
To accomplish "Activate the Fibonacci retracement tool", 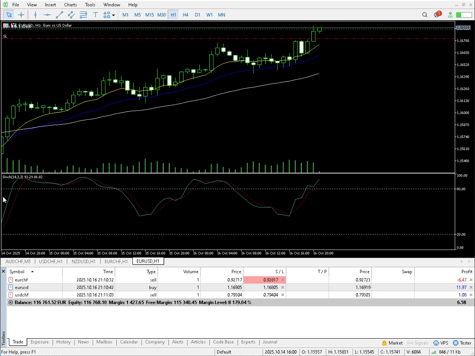I will 83,15.
